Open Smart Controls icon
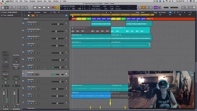Viewport: 197px width, 111px height. (x=18, y=7)
